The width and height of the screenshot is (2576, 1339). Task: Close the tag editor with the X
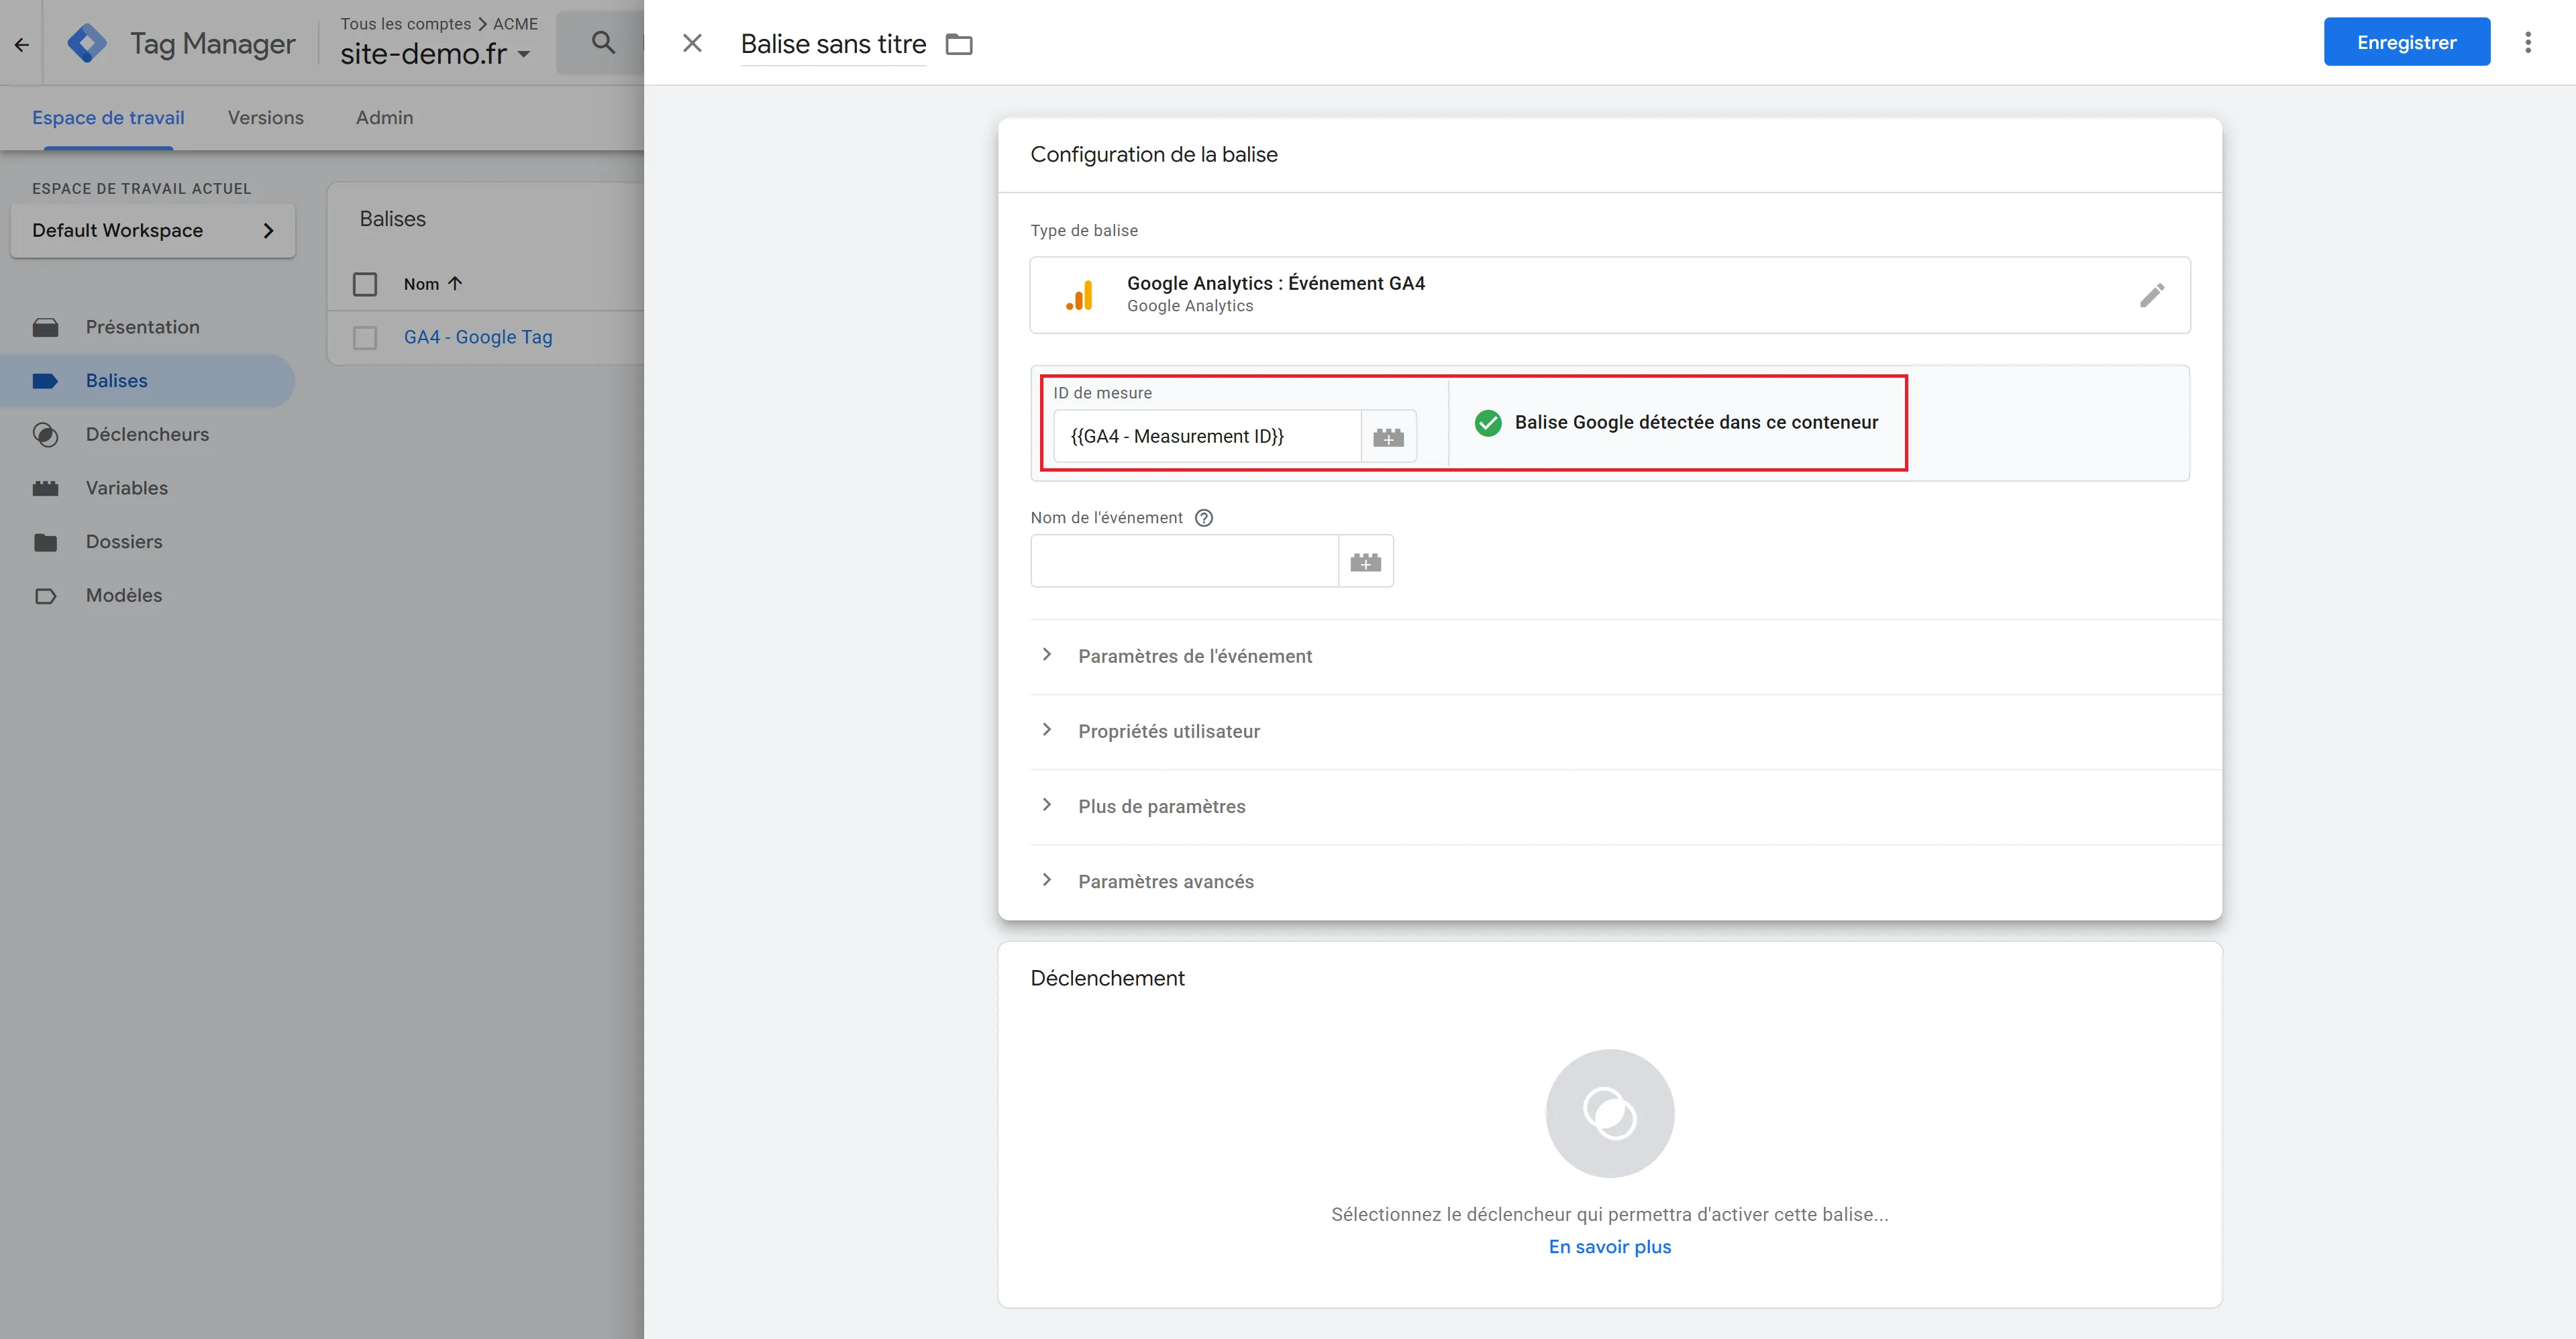pos(692,43)
